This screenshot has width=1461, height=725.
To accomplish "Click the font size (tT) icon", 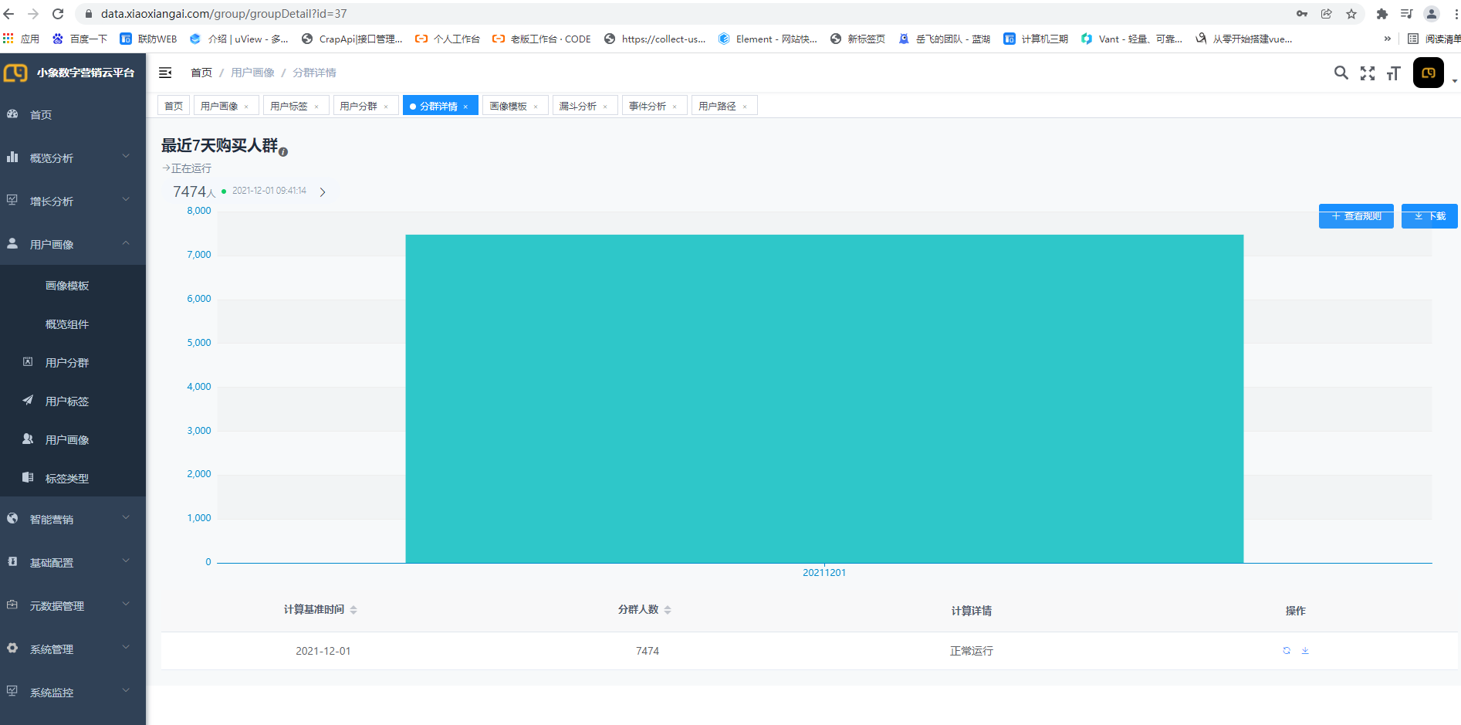I will point(1393,73).
